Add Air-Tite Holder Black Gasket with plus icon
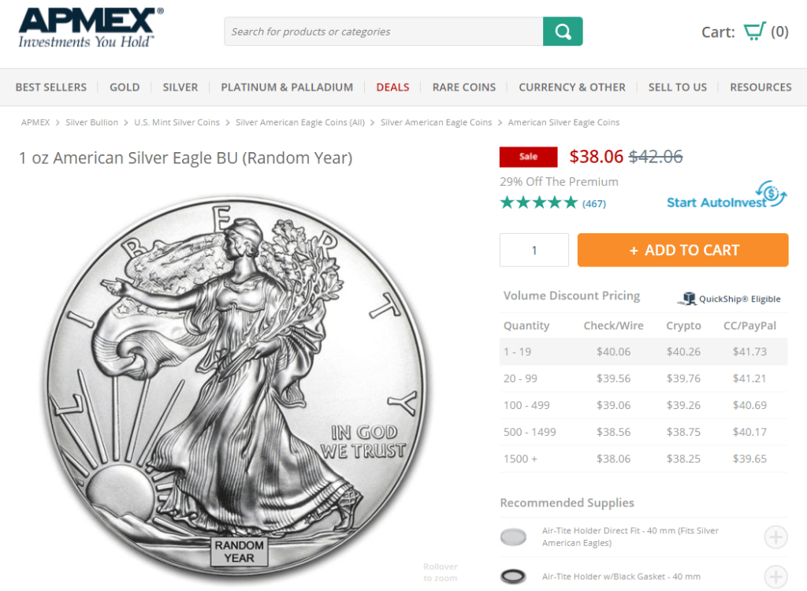Screen dimensions: 807x591 pos(775,577)
